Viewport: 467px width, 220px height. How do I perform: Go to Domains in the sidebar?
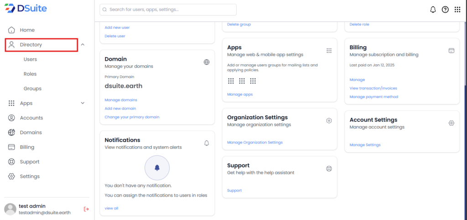[x=31, y=133]
